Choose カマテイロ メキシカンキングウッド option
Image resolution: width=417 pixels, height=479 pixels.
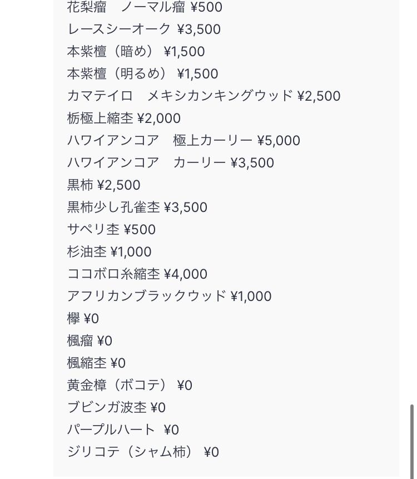203,96
